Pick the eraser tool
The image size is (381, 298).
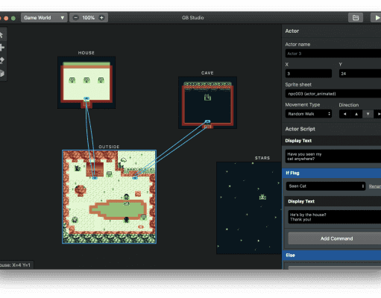coord(1,60)
